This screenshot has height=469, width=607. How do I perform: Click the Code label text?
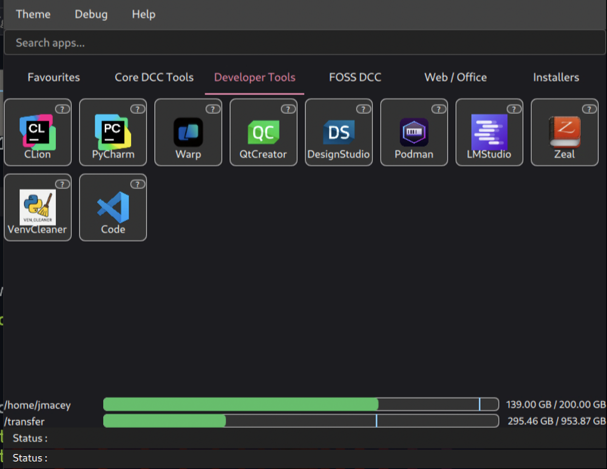point(113,230)
